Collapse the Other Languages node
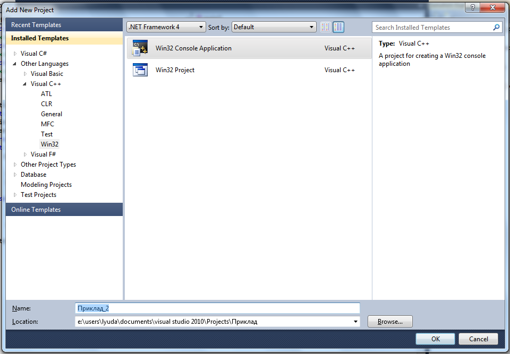This screenshot has height=354, width=510. (x=15, y=64)
